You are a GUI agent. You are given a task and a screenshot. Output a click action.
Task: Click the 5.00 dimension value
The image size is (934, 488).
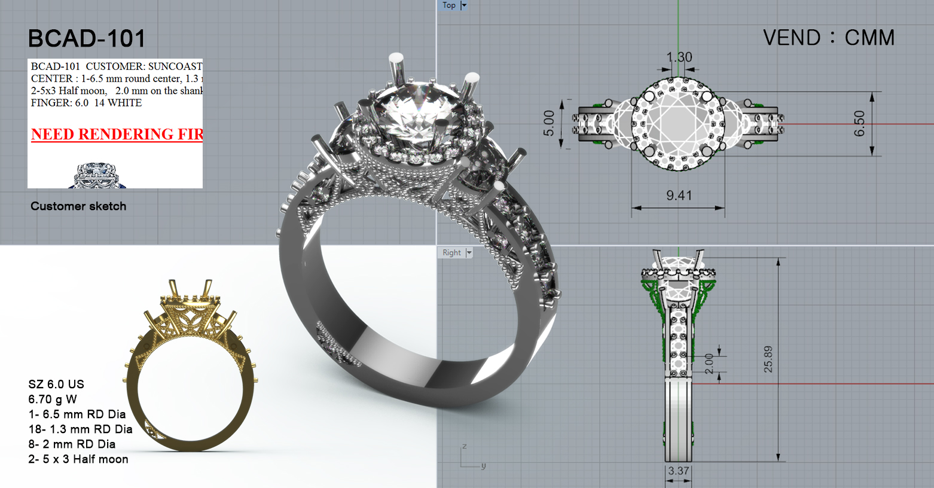pos(549,123)
